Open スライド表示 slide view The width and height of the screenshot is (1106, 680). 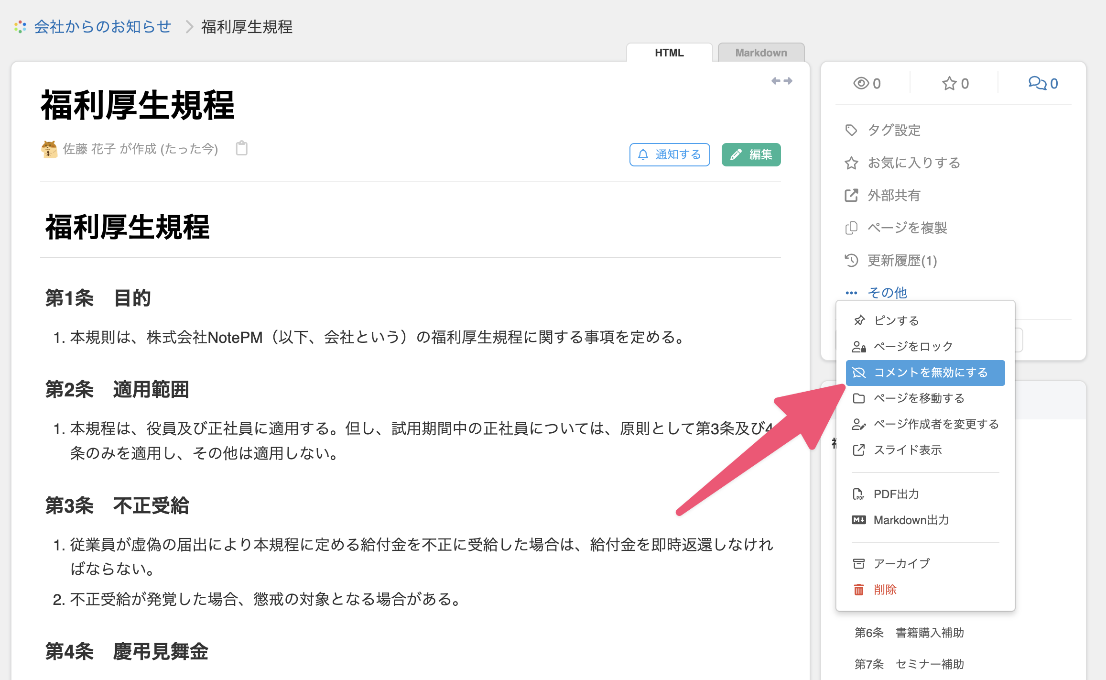(925, 450)
